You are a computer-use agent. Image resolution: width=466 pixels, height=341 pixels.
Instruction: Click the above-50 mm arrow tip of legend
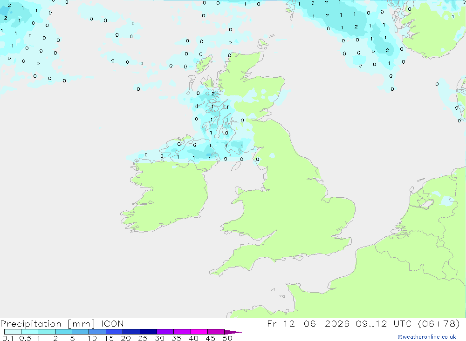(233, 332)
